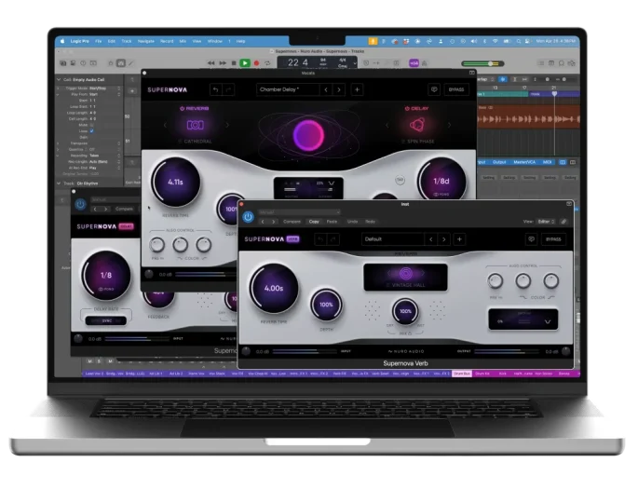Toggle the metronome click icon
The height and width of the screenshot is (503, 638).
[425, 63]
